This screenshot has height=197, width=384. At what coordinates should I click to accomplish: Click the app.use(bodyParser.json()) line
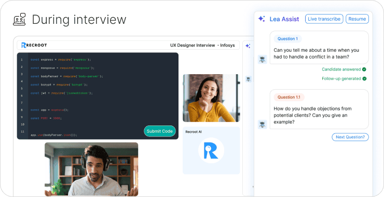coord(54,135)
